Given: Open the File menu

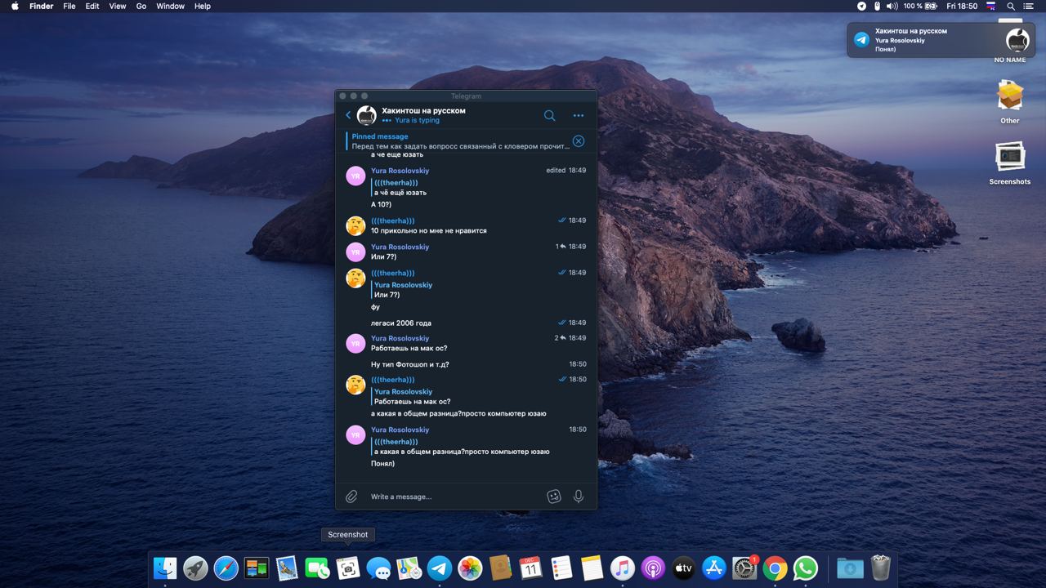Looking at the screenshot, I should [x=69, y=6].
